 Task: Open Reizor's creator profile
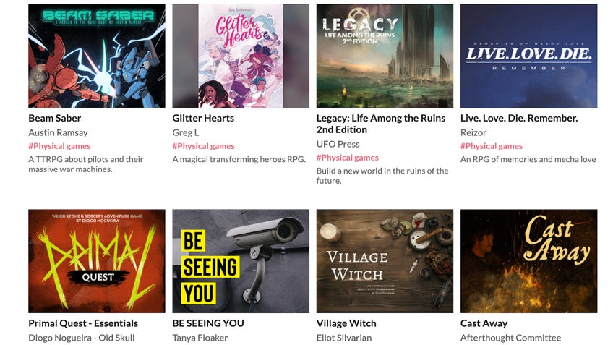473,132
